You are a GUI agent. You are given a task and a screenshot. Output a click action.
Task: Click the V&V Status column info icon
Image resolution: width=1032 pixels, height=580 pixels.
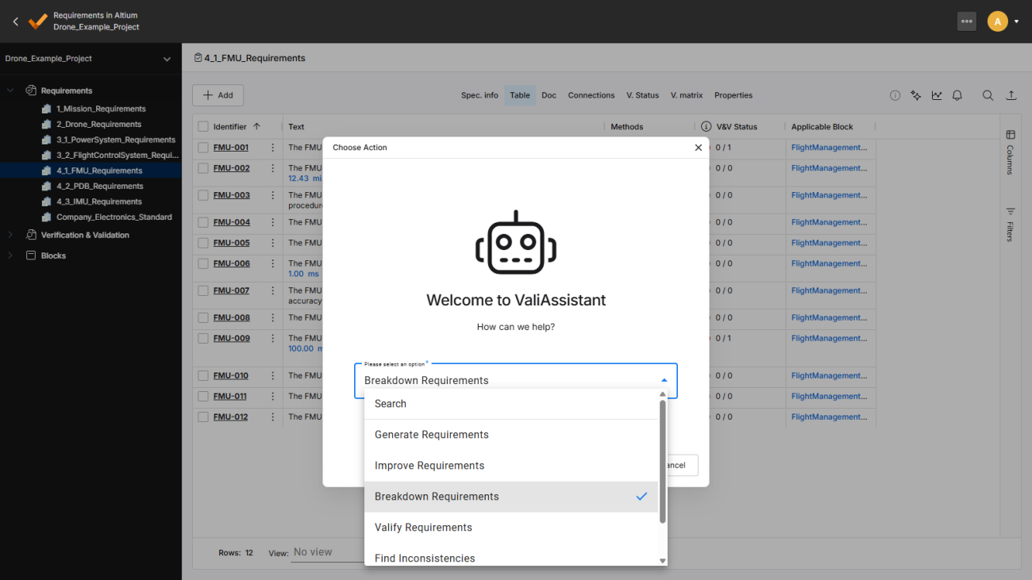click(x=706, y=127)
